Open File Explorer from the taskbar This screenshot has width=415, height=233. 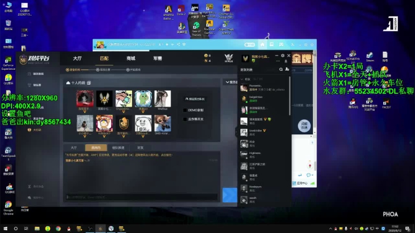click(x=37, y=228)
